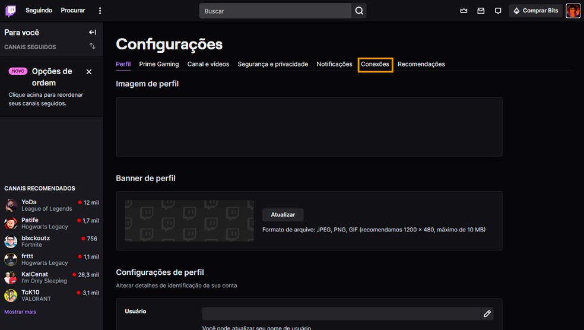584x330 pixels.
Task: Open user avatar menu
Action: (x=573, y=11)
